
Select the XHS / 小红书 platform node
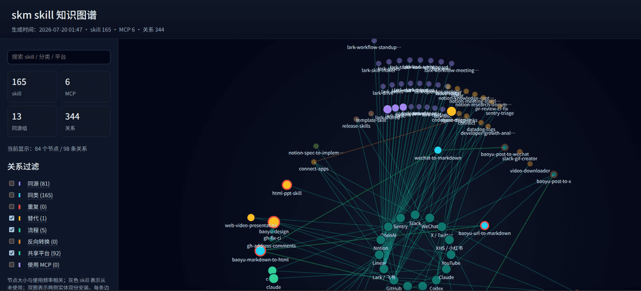click(449, 240)
